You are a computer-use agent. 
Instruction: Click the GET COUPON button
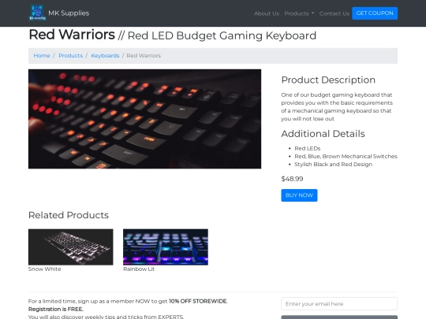375,13
